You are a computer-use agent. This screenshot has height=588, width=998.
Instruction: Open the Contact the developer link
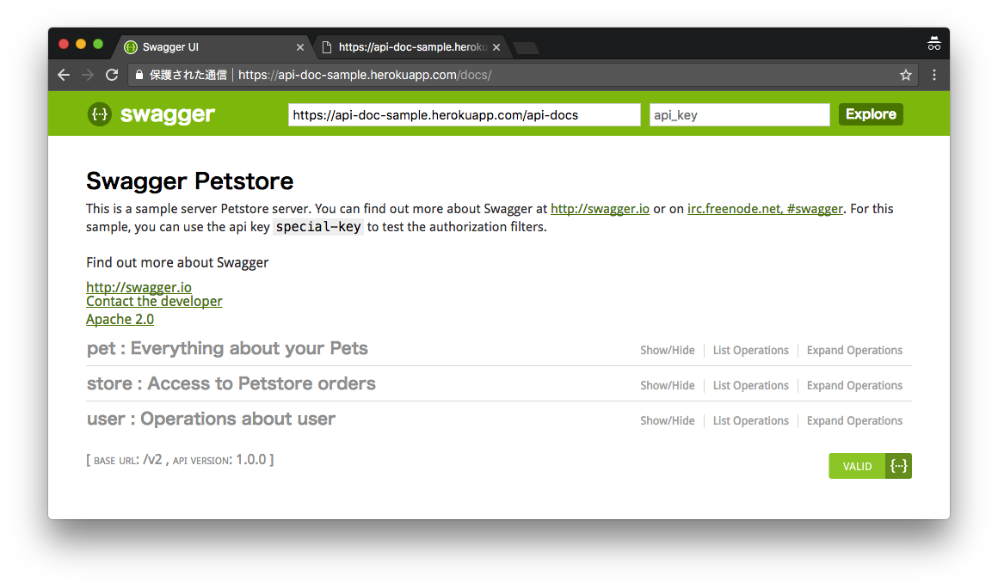(154, 301)
